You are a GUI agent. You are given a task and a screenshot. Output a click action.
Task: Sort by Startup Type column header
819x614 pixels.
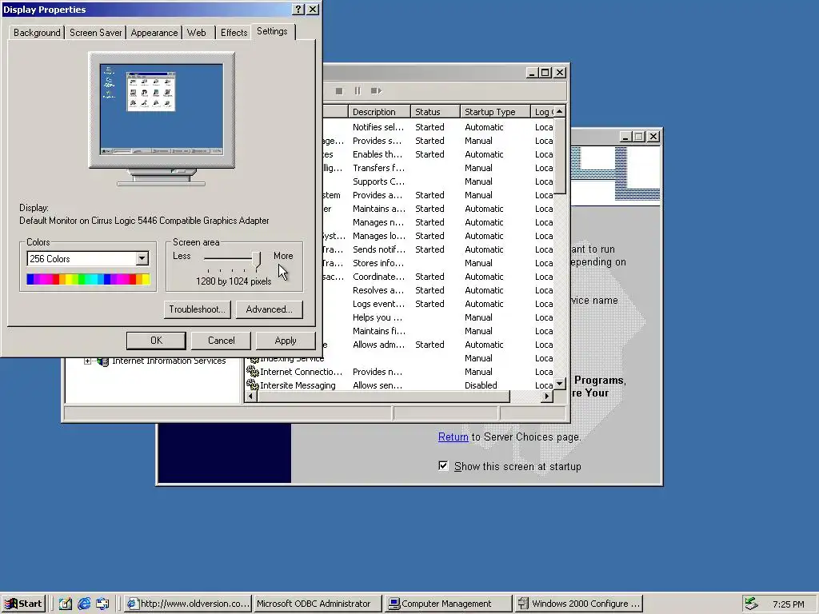click(495, 112)
